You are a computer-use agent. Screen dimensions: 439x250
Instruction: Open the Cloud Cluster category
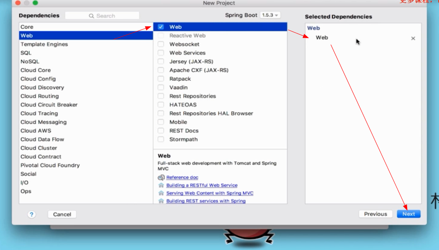click(x=86, y=148)
